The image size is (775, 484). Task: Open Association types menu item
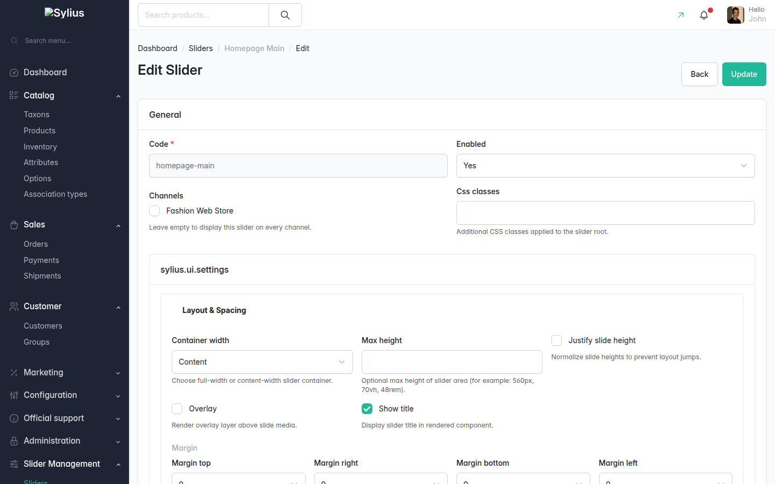[x=55, y=194]
